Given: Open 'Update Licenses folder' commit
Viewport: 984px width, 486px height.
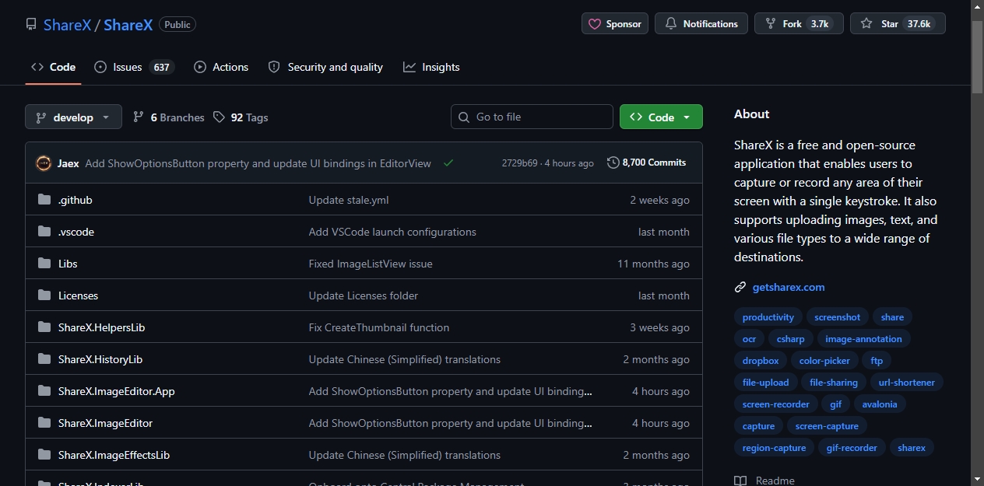Looking at the screenshot, I should [x=364, y=295].
